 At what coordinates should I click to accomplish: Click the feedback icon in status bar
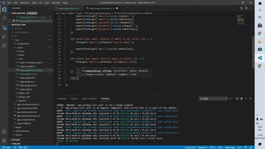point(246,147)
